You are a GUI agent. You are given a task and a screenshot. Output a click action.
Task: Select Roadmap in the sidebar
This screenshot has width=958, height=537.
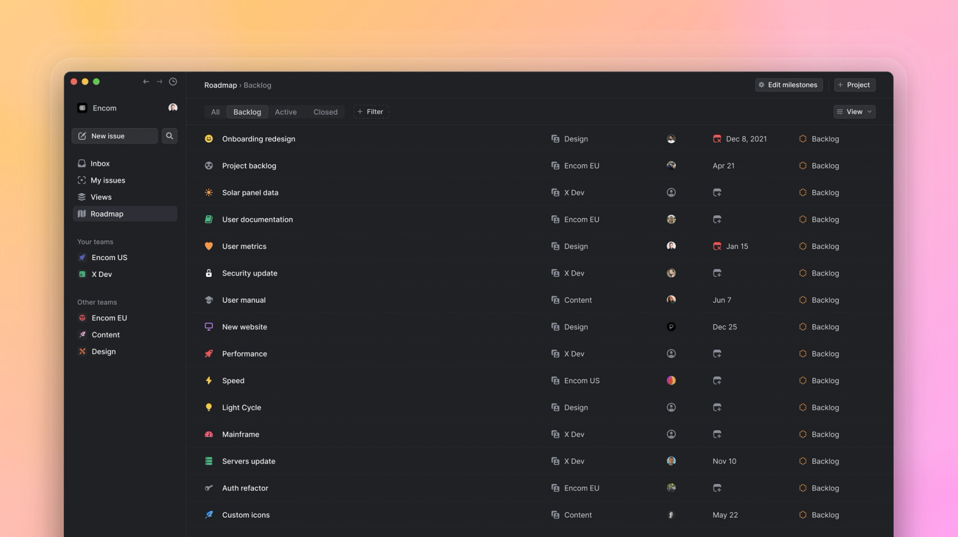click(125, 214)
